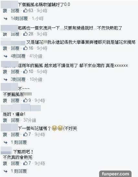
Task: Reply to the 起碼也一個來洩洪 comment
Action: [x=15, y=34]
